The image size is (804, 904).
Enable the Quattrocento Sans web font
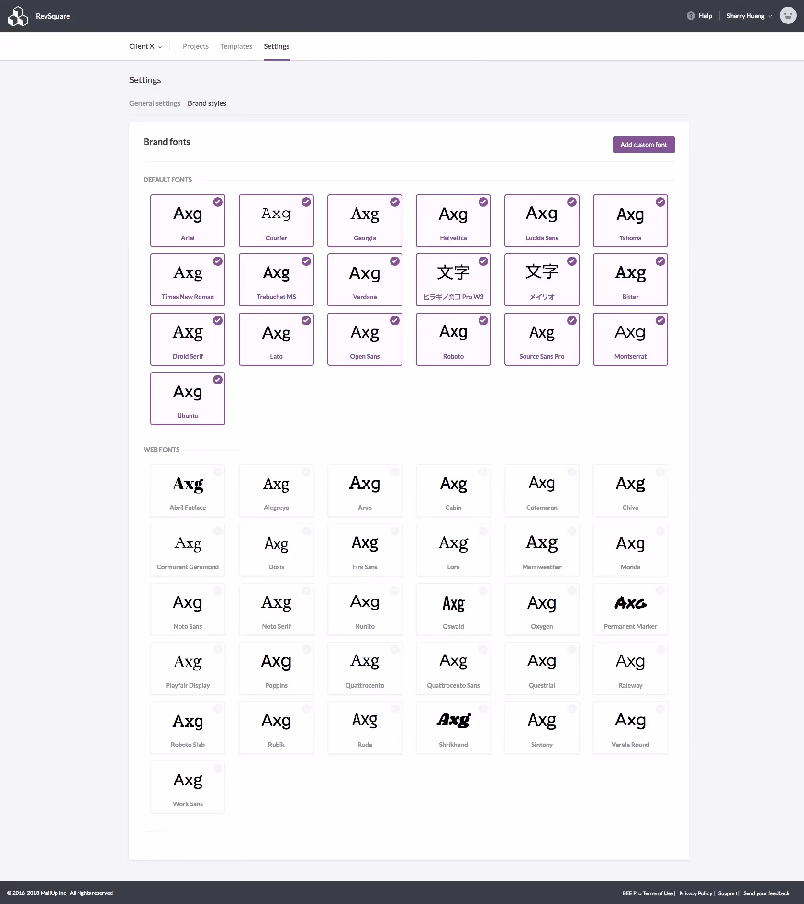click(x=453, y=668)
